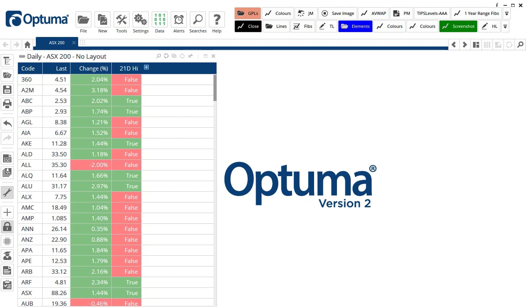
Task: Click the structure panel icon in the left sidebar
Action: coord(7,61)
